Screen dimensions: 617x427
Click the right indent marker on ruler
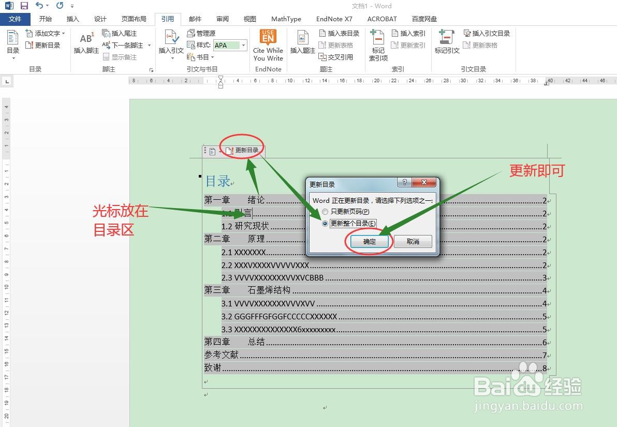coord(547,83)
